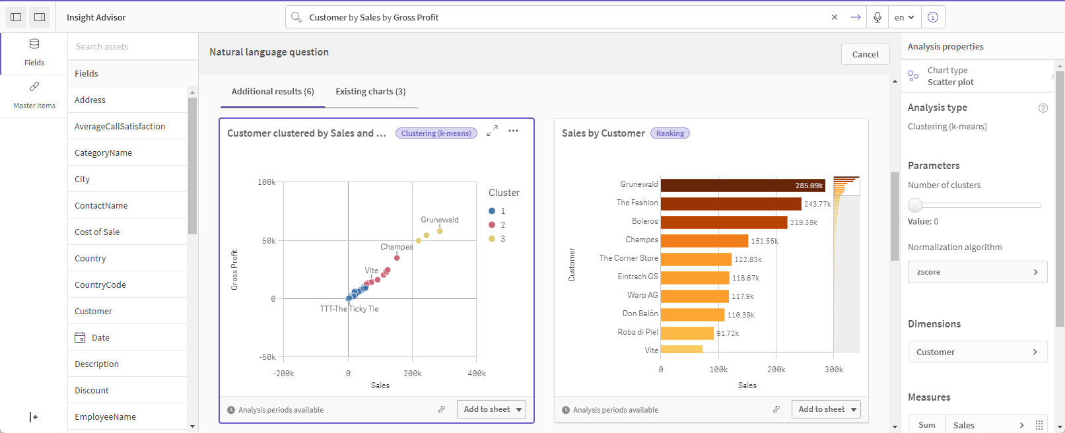This screenshot has width=1065, height=433.
Task: Select the Fields database icon tab
Action: coord(34,53)
